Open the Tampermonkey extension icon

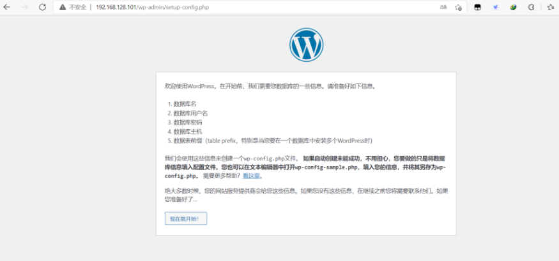pos(477,7)
